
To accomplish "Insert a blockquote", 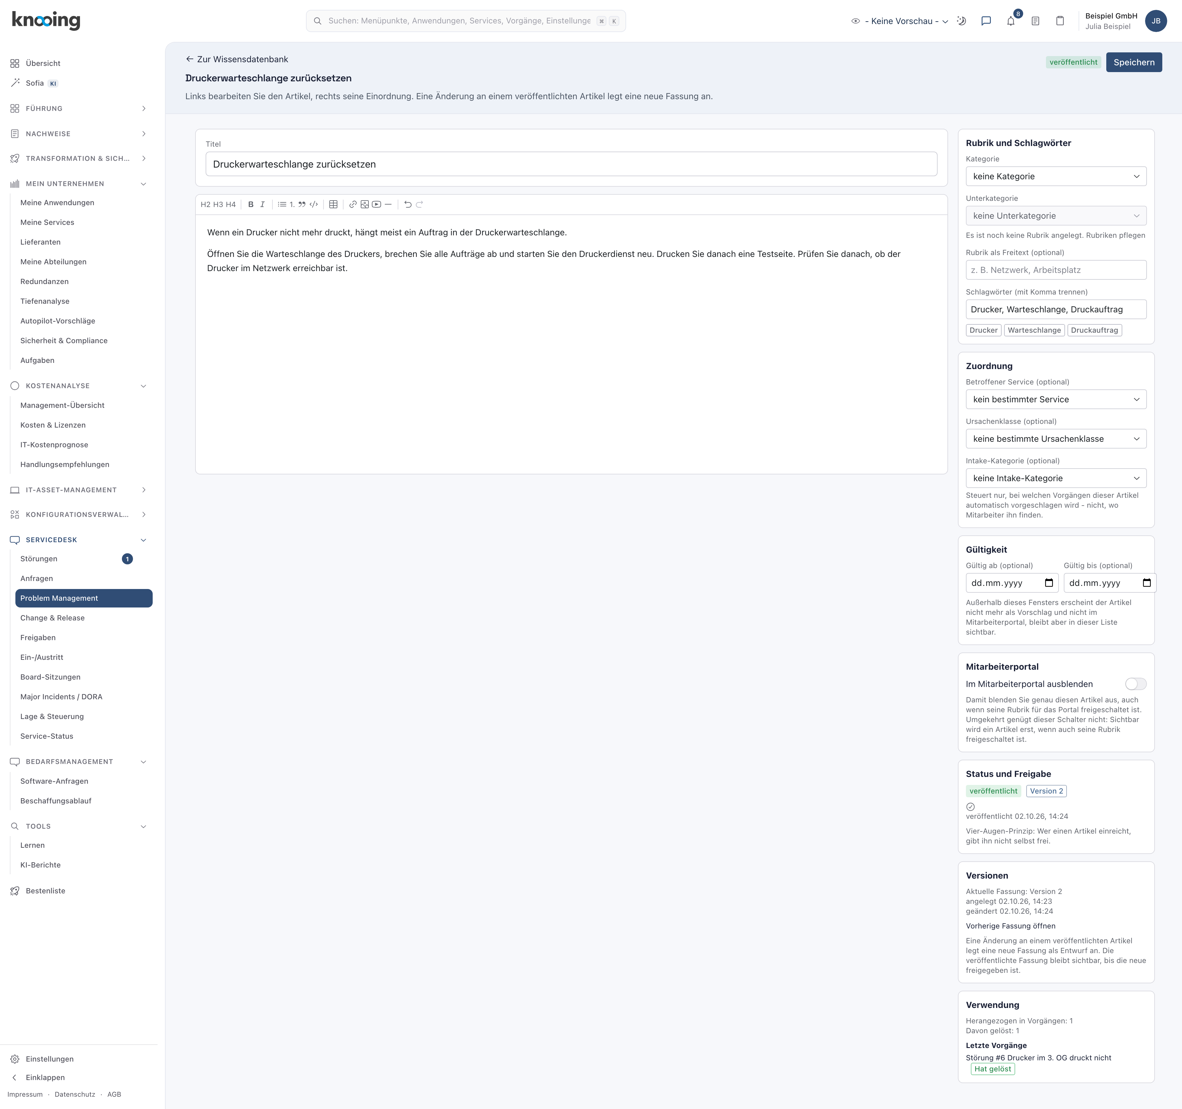I will (302, 204).
